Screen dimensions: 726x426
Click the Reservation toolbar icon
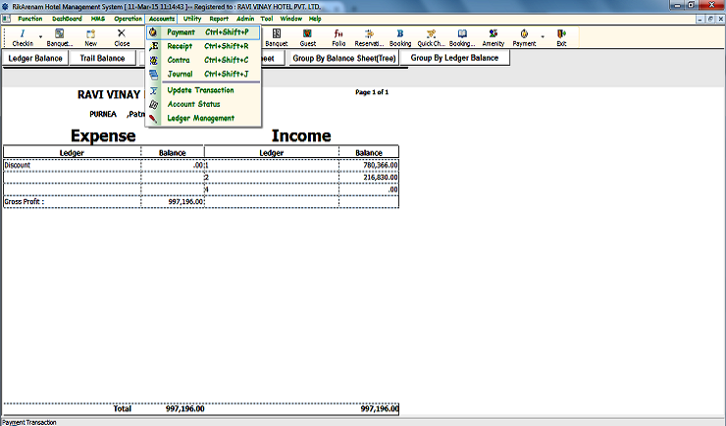click(x=369, y=37)
